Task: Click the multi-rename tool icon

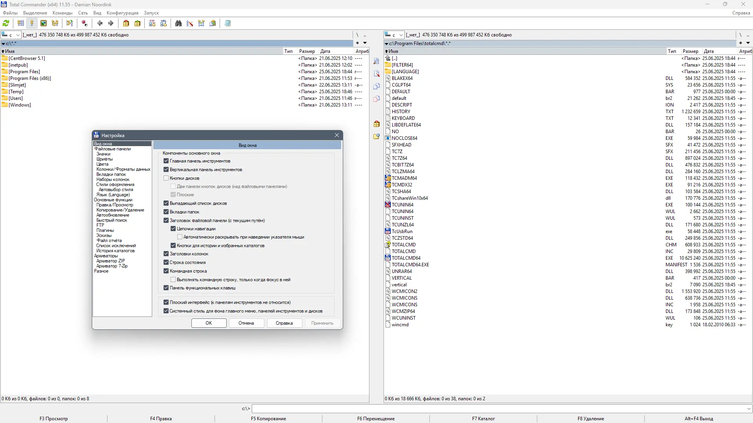Action: point(190,23)
